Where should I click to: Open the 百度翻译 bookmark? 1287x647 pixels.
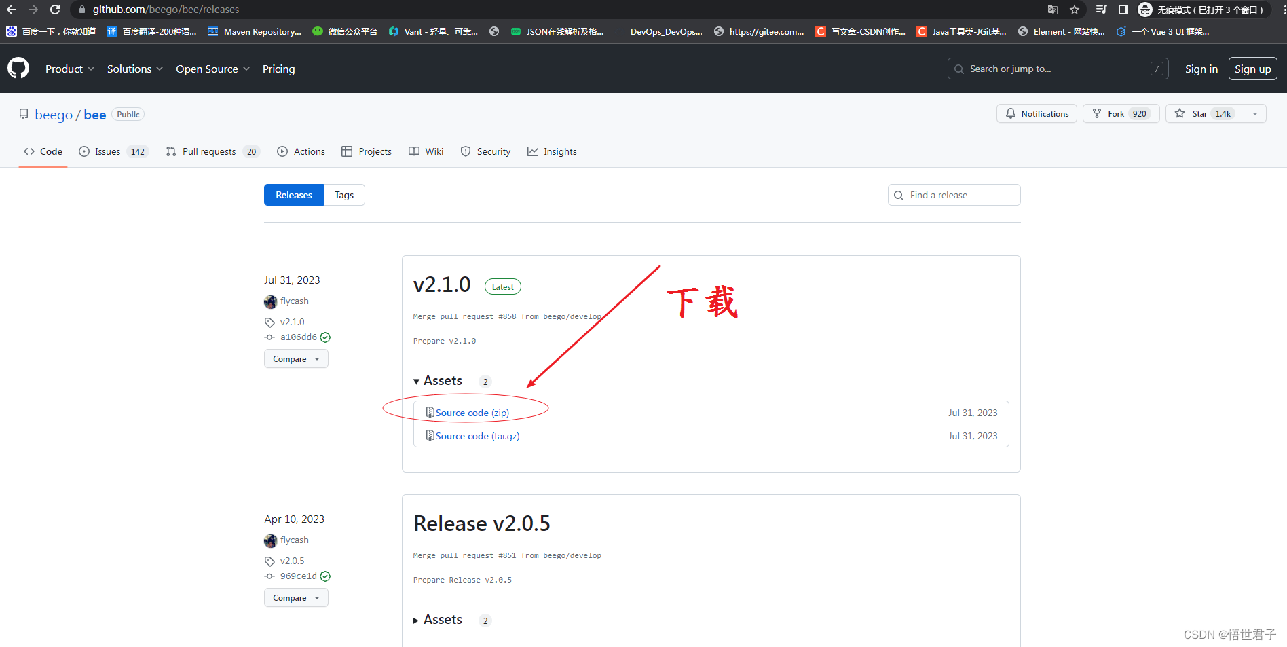point(151,31)
